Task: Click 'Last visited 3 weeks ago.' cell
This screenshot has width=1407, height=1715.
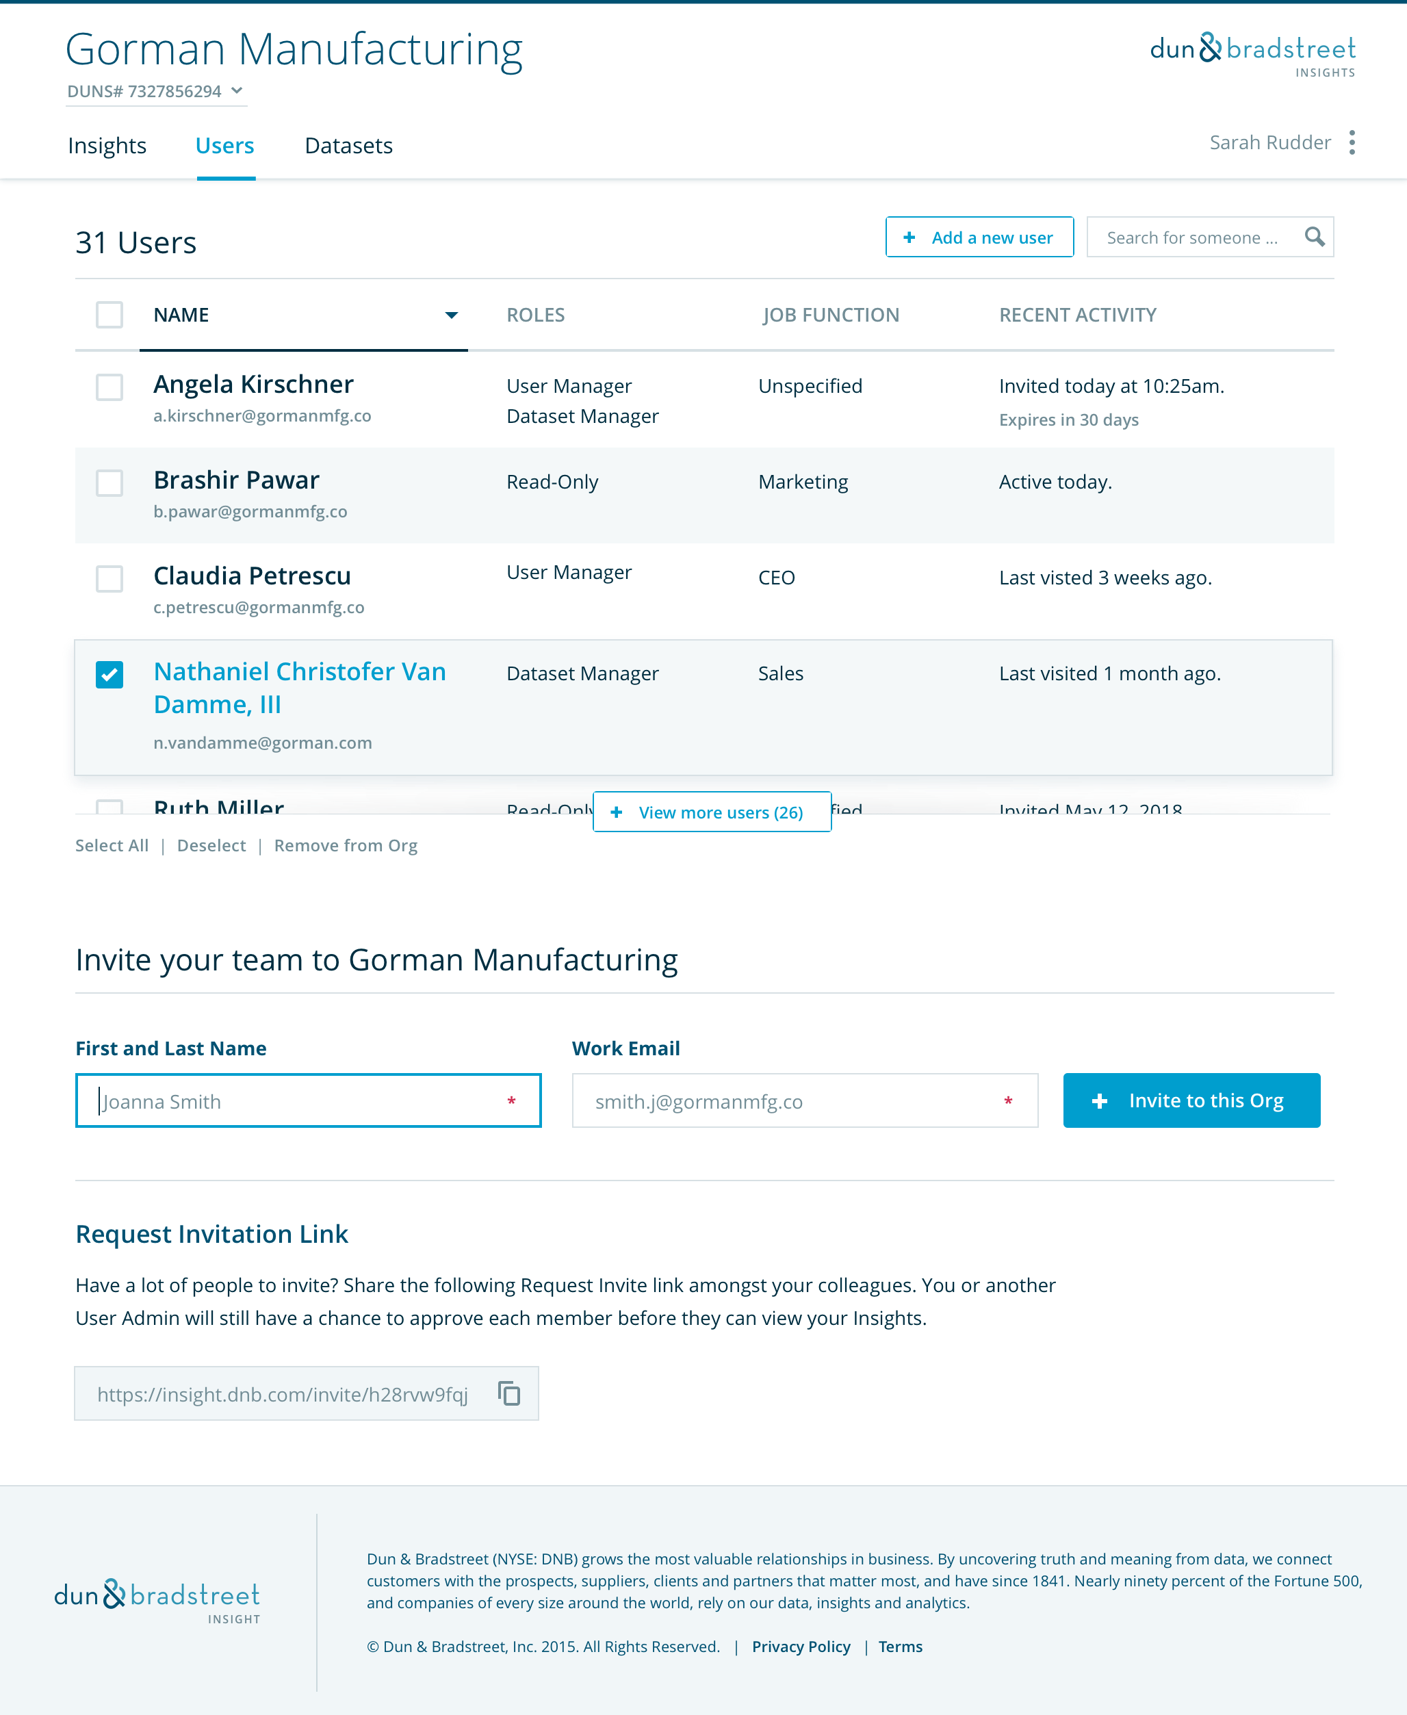Action: click(x=1105, y=578)
